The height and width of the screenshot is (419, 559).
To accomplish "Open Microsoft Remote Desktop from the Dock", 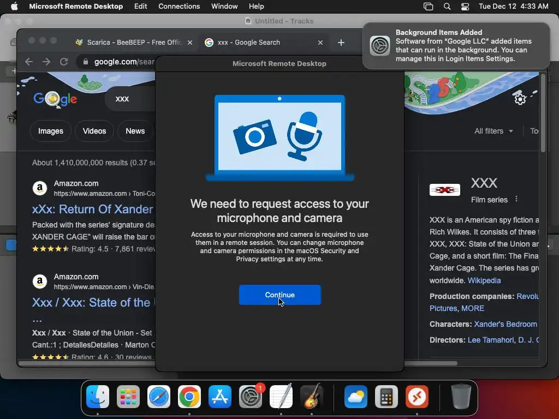I will [417, 397].
